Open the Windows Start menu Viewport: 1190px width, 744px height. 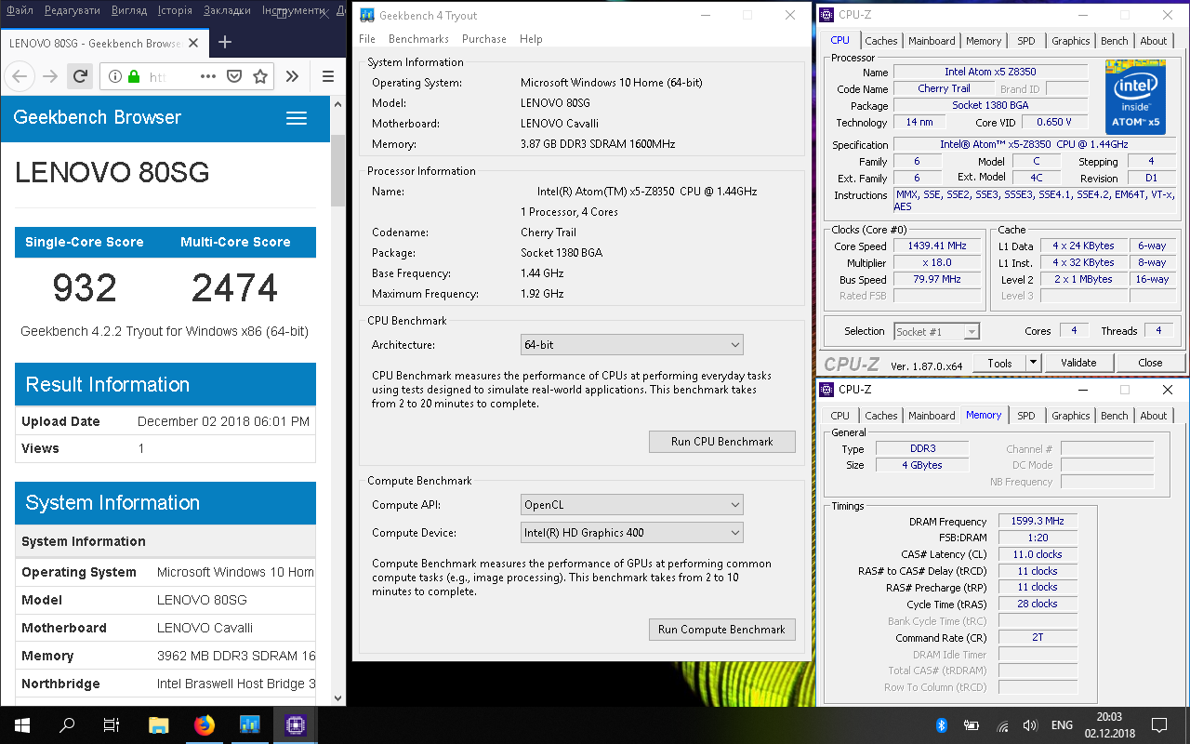pos(22,725)
